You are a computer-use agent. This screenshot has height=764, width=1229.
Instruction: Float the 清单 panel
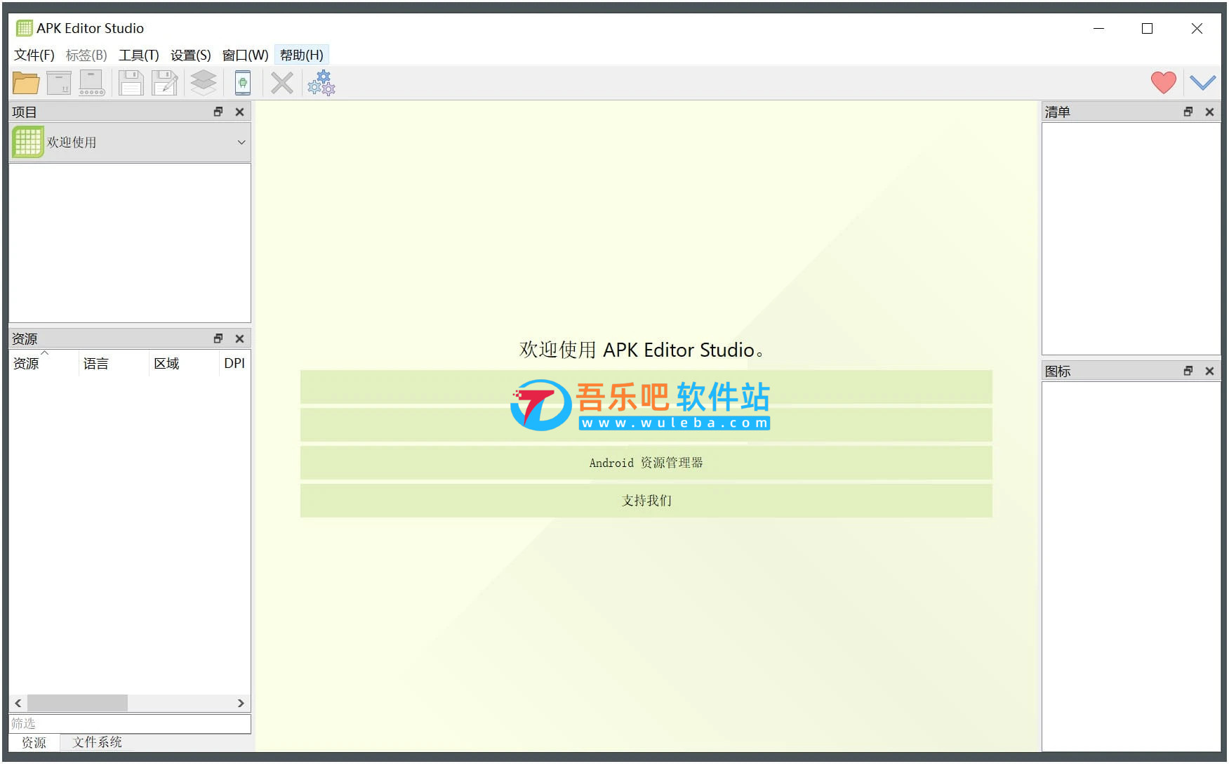[x=1188, y=112]
